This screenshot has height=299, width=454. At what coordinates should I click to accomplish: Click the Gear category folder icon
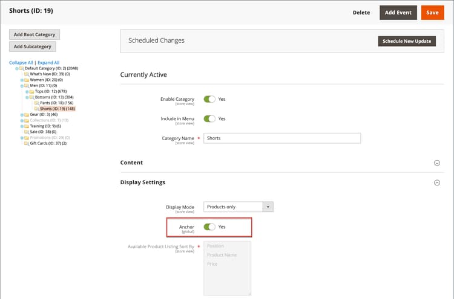coord(27,114)
